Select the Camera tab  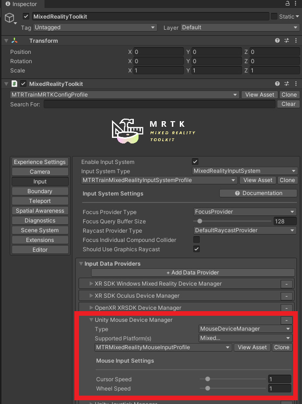(x=40, y=172)
